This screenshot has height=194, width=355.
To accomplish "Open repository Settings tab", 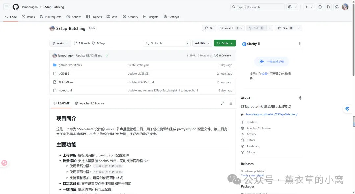I will (x=171, y=17).
